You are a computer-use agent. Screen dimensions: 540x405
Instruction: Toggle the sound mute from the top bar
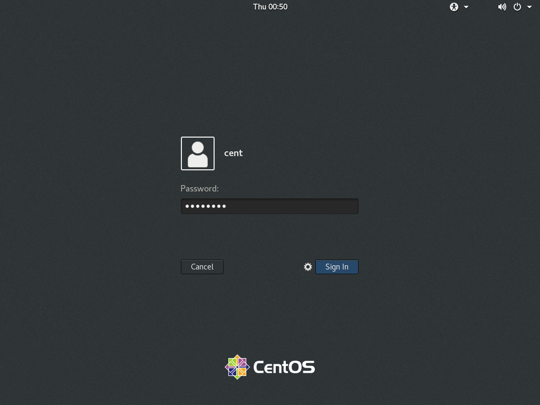(502, 7)
